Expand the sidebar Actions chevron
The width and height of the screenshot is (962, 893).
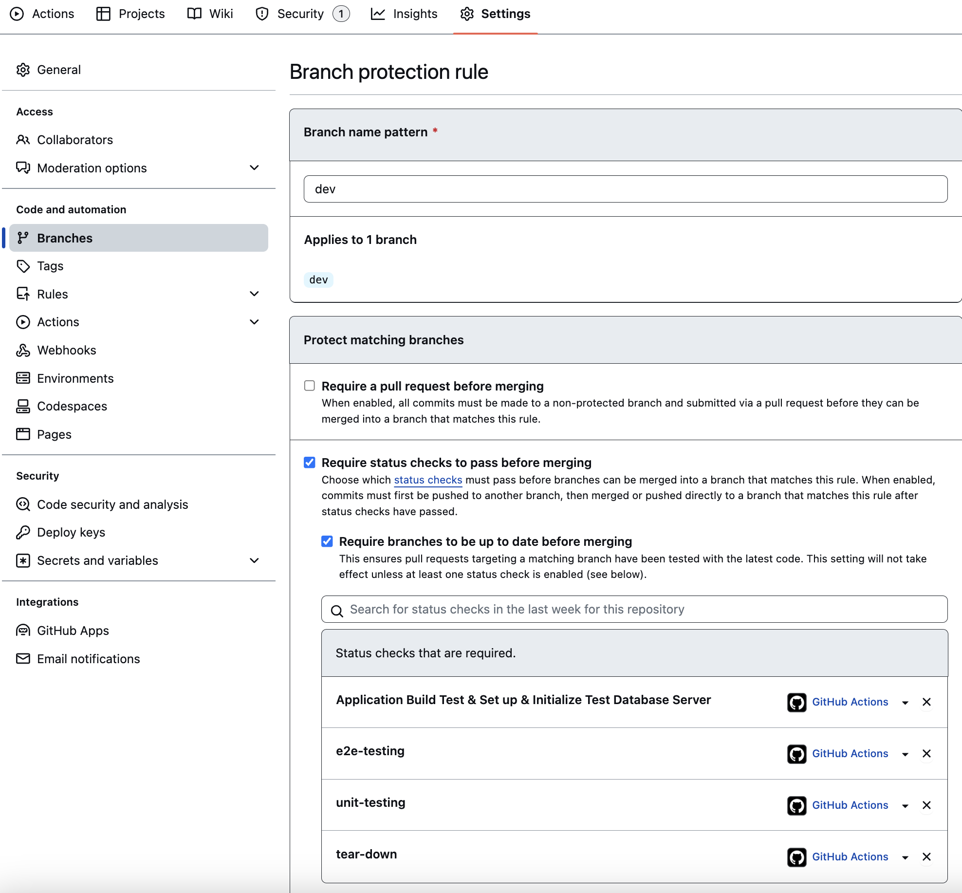[254, 322]
